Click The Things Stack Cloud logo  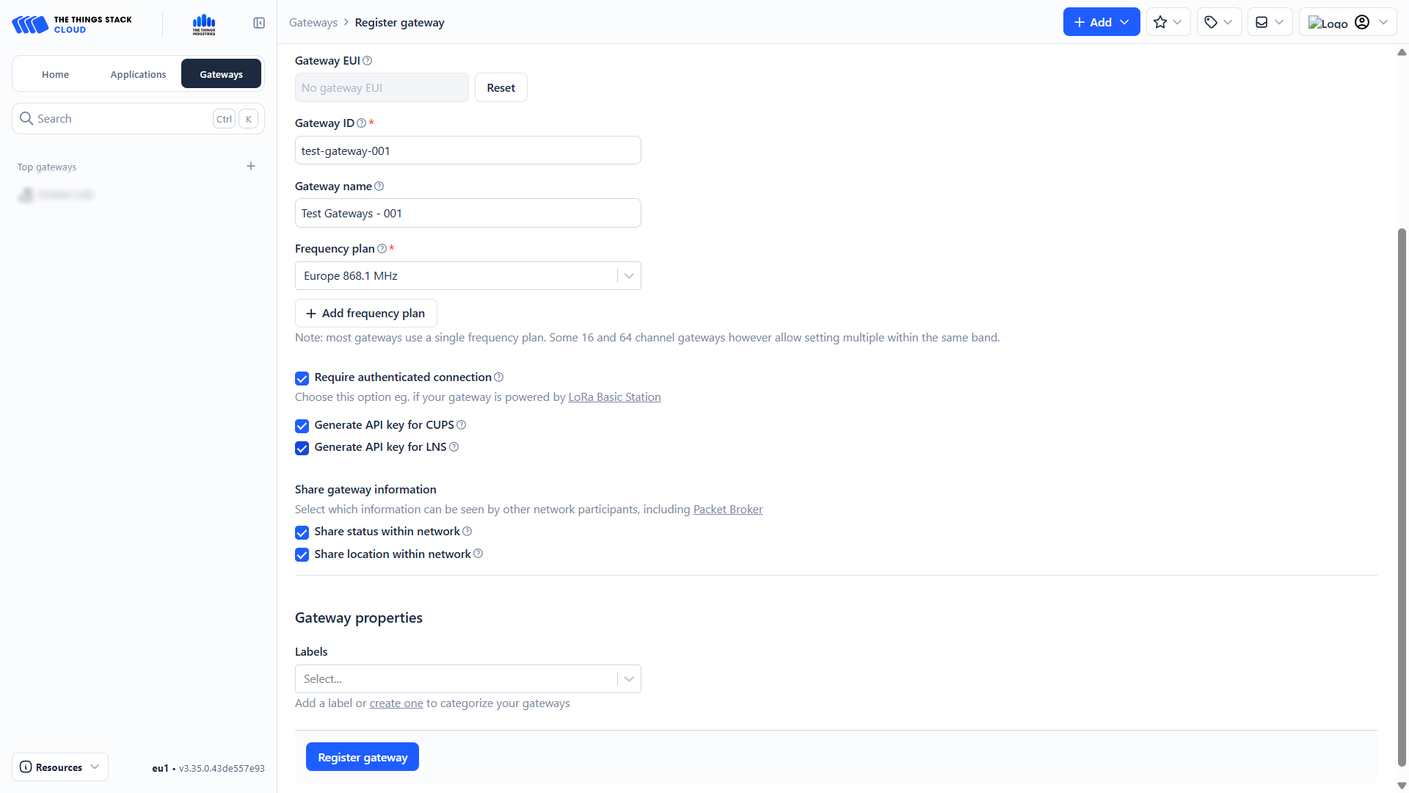tap(72, 24)
